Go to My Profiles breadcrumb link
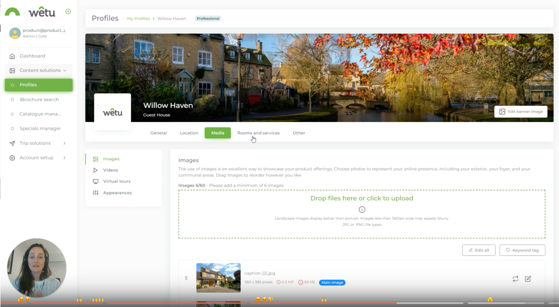559x307 pixels. [138, 19]
